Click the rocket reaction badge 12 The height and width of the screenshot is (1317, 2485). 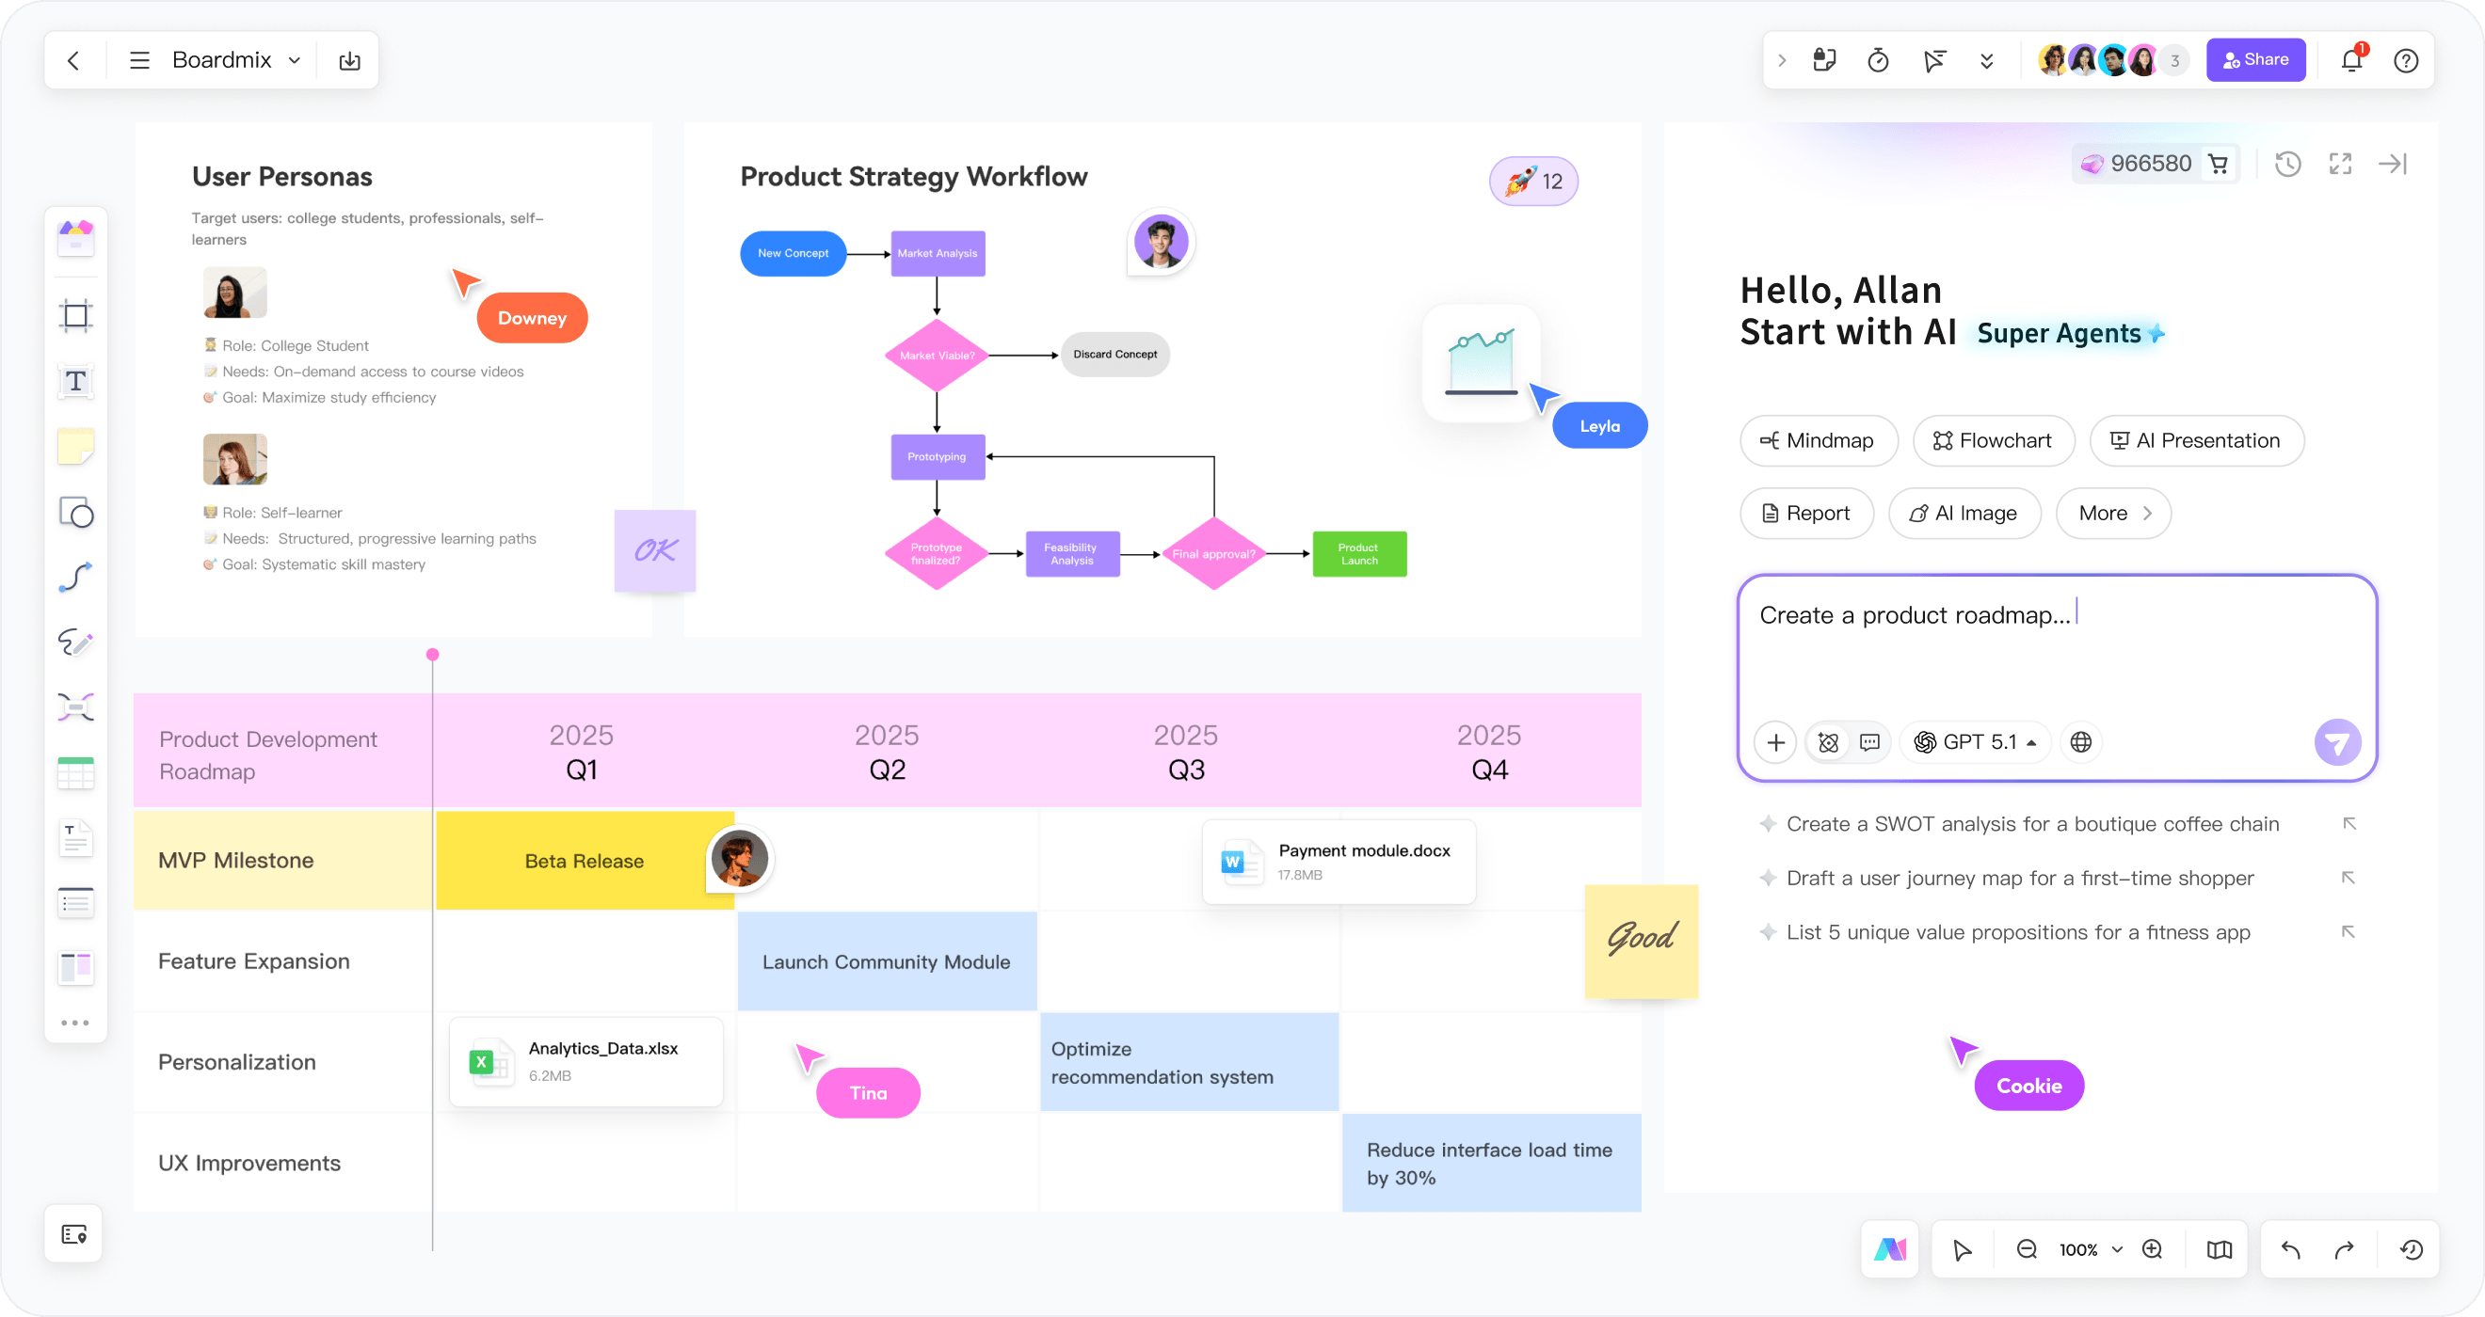click(x=1534, y=182)
